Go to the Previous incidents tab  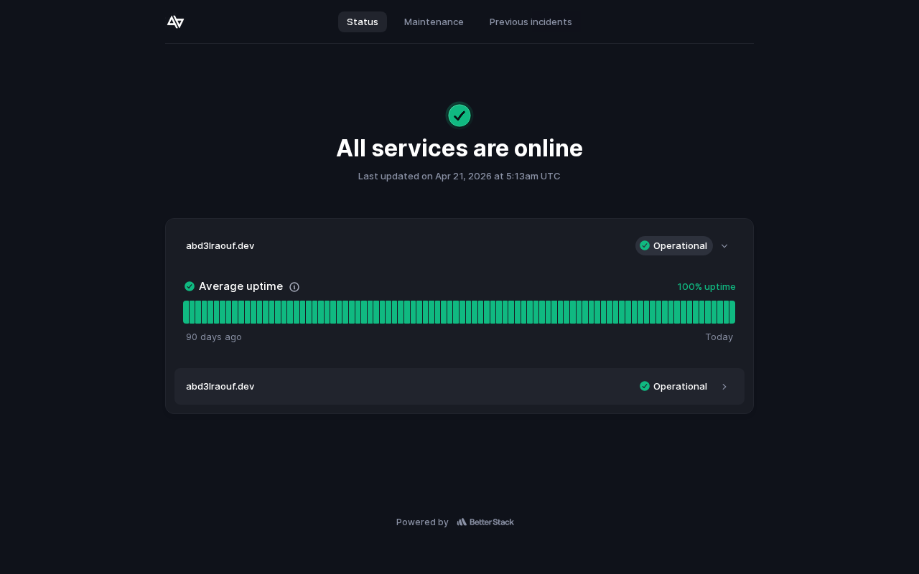tap(531, 22)
